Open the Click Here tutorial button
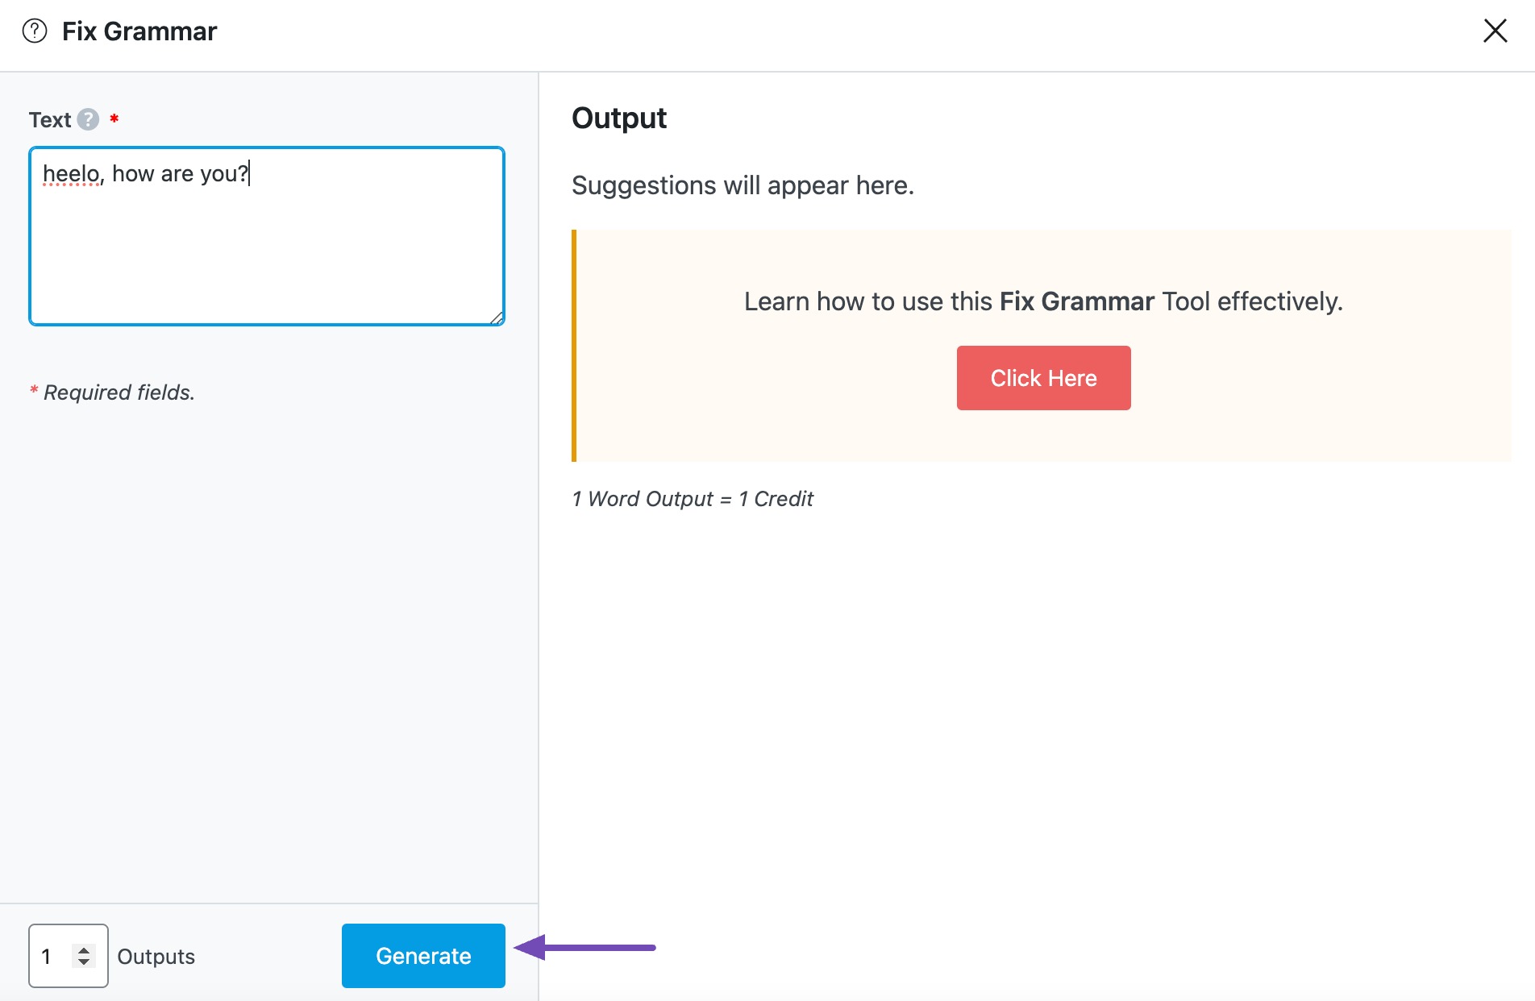 (1043, 378)
